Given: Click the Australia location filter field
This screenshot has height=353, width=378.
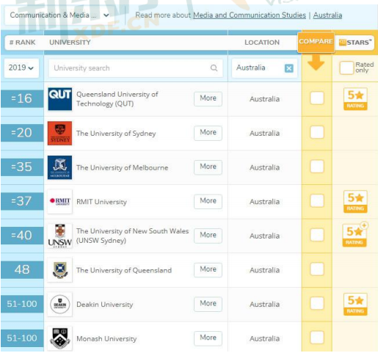Looking at the screenshot, I should [x=264, y=68].
